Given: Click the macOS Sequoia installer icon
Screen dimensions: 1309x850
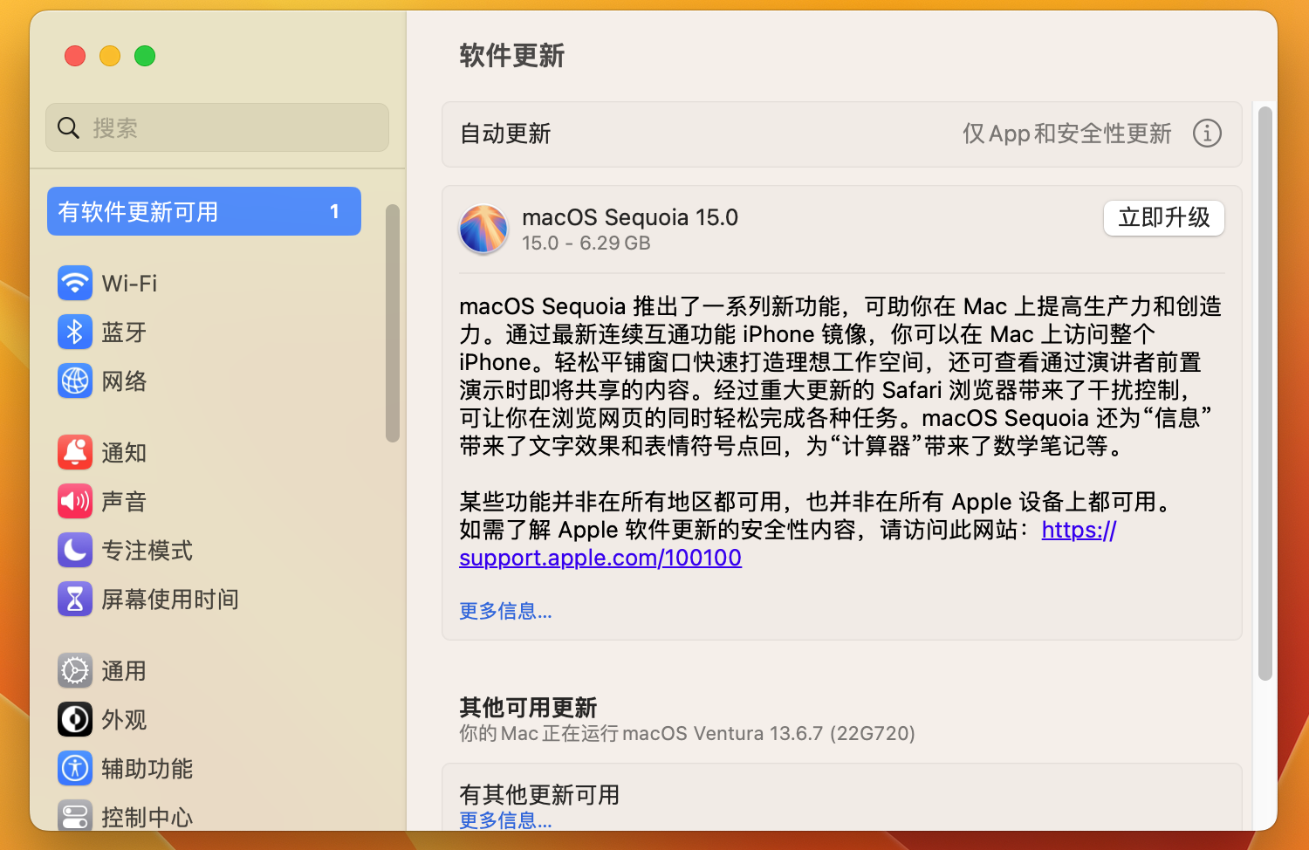Looking at the screenshot, I should point(483,229).
